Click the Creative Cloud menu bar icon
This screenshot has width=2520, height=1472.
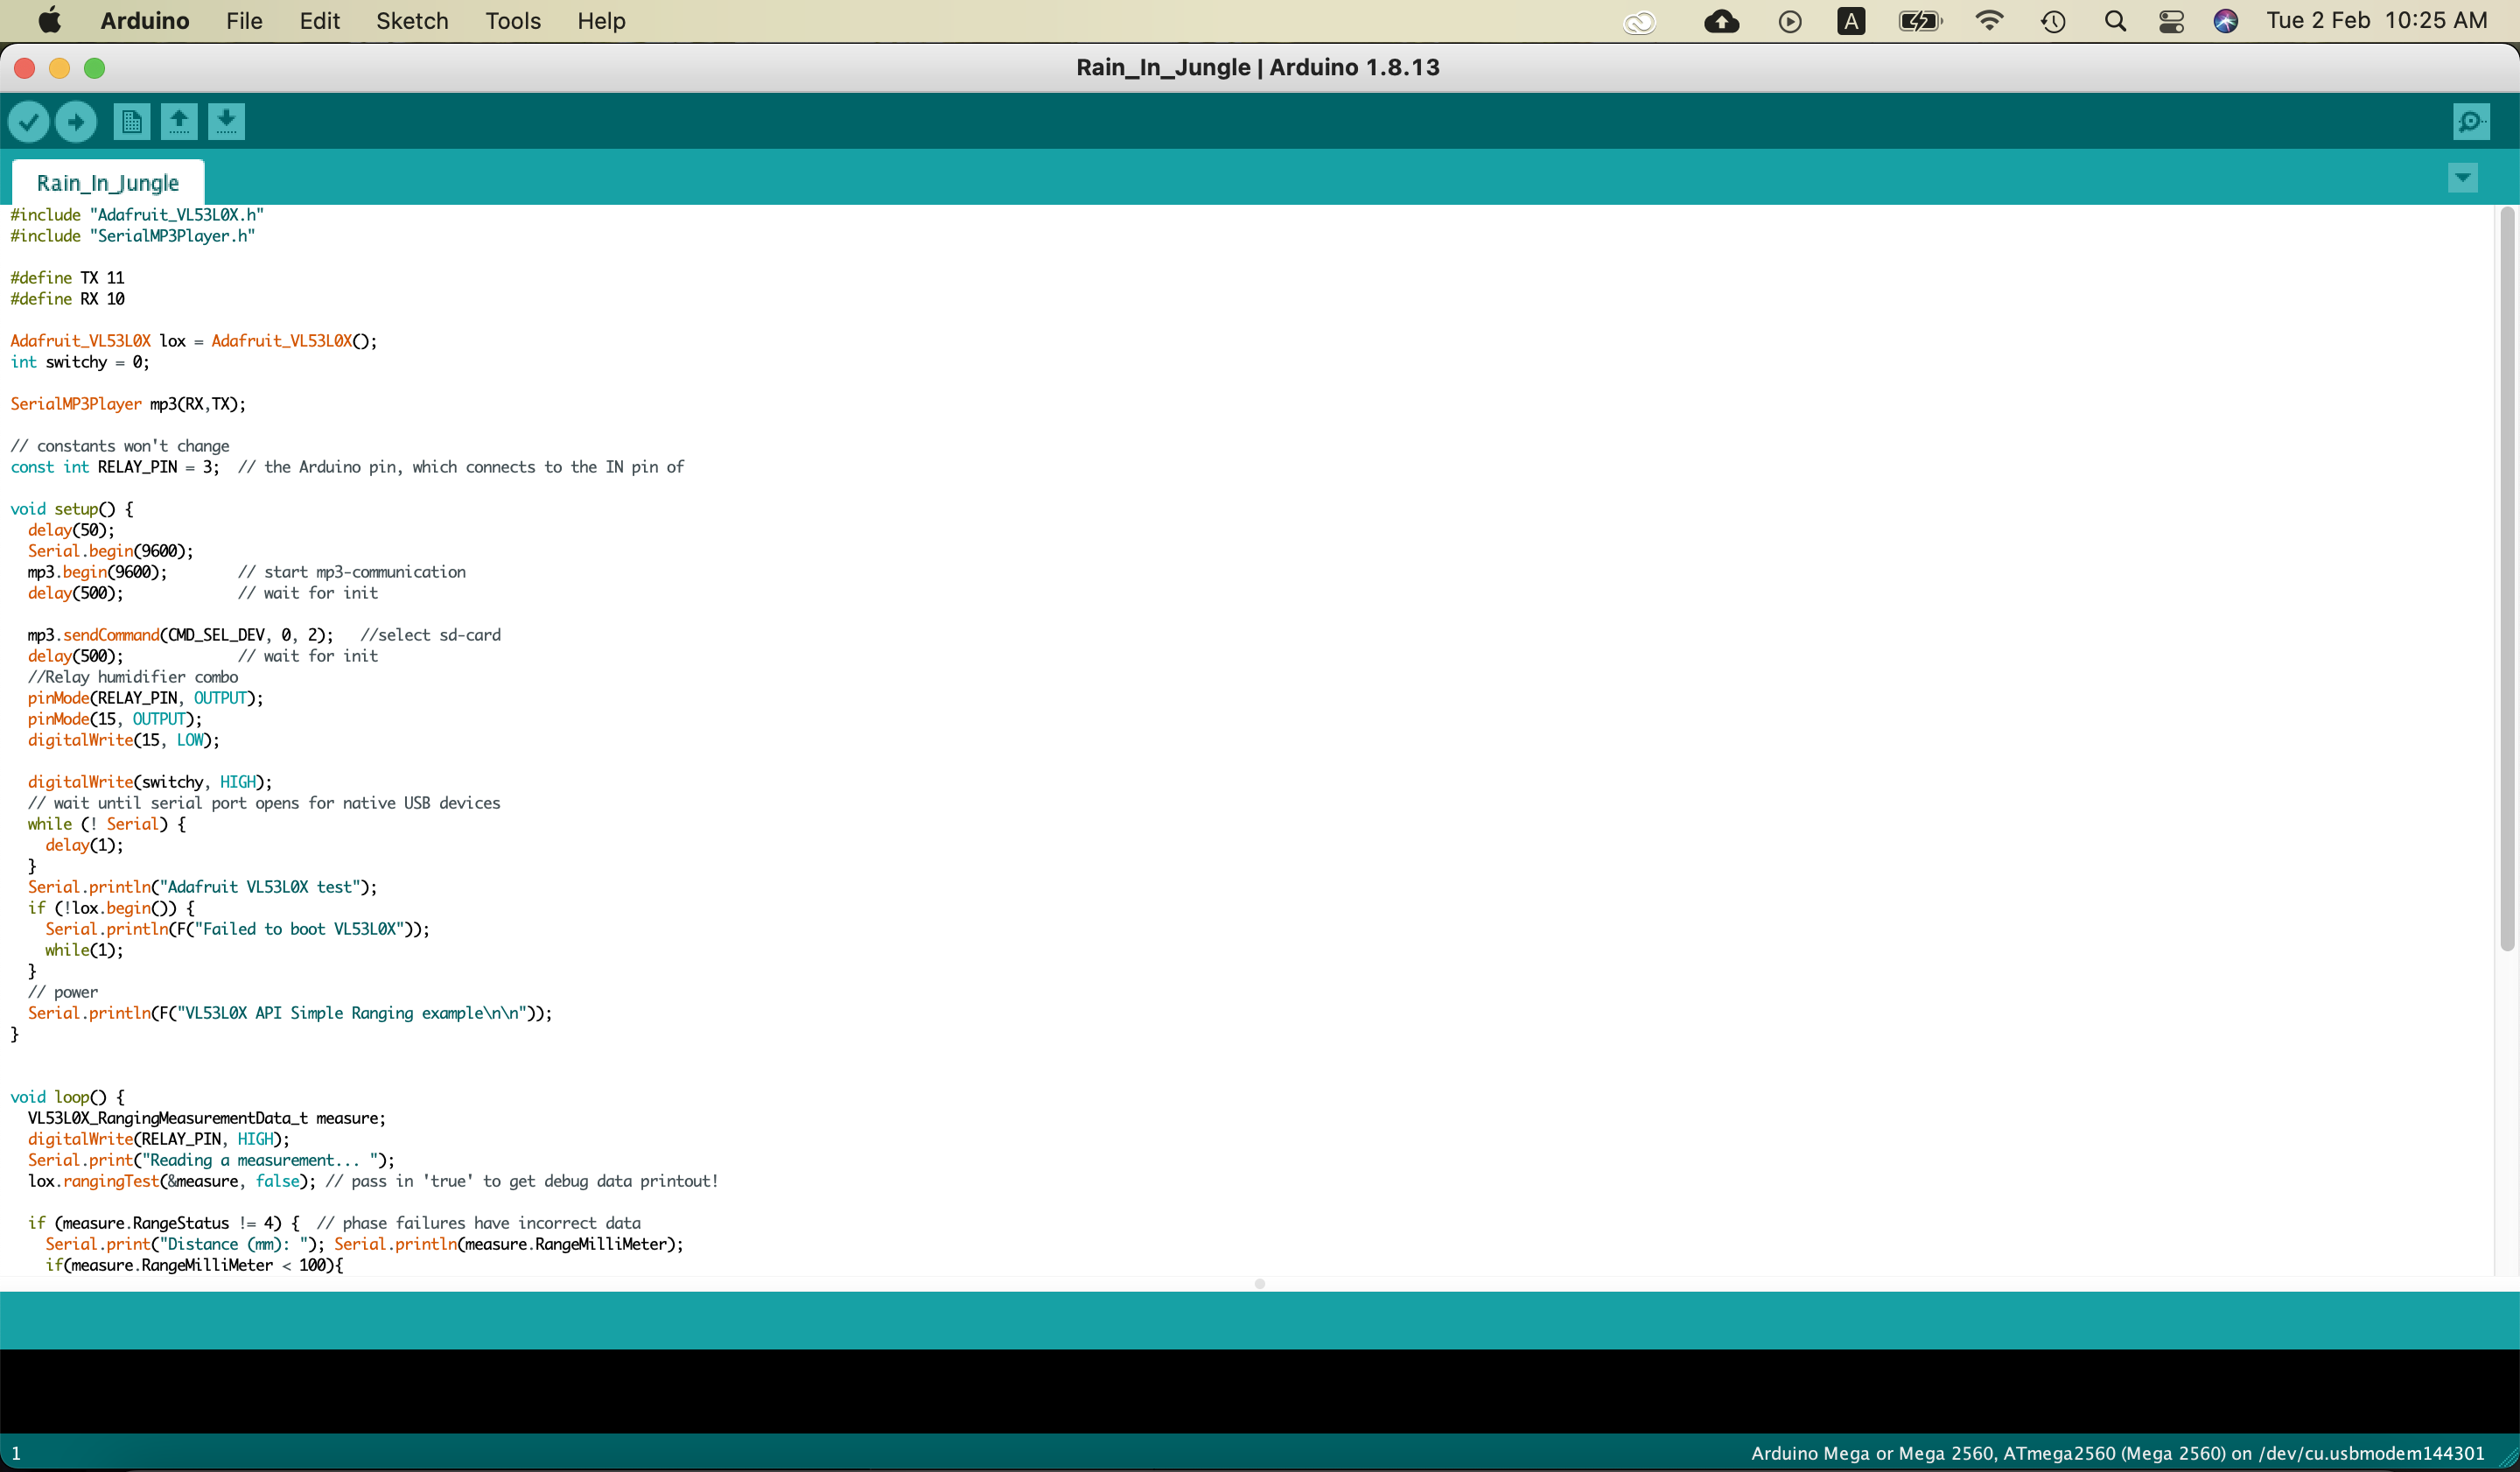pyautogui.click(x=1639, y=21)
